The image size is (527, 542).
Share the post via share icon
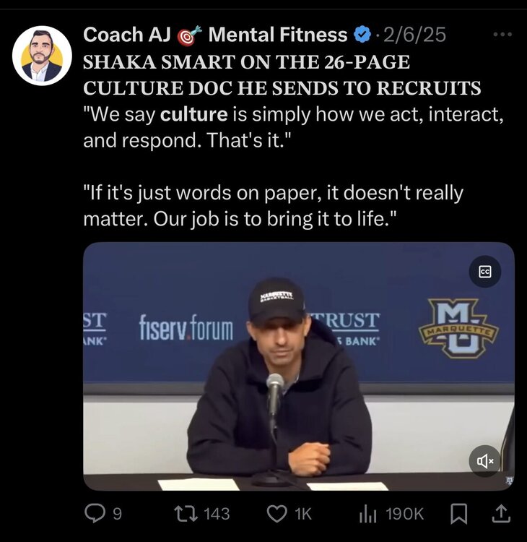tap(501, 513)
